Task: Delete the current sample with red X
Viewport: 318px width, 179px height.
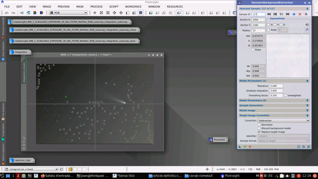Action: click(300, 14)
